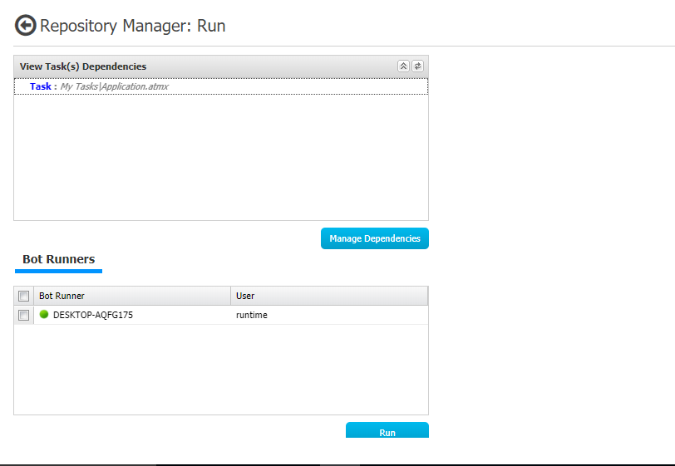The width and height of the screenshot is (675, 466).
Task: Tick the checkbox for DESKTOP-AQFG175
Action: pos(23,315)
